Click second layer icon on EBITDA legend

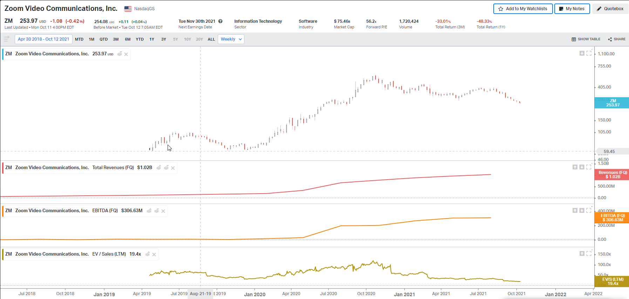coord(156,211)
